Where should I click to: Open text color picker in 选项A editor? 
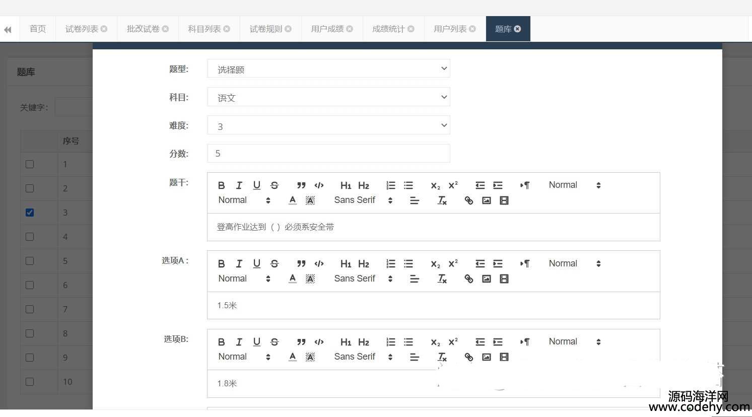click(x=293, y=279)
